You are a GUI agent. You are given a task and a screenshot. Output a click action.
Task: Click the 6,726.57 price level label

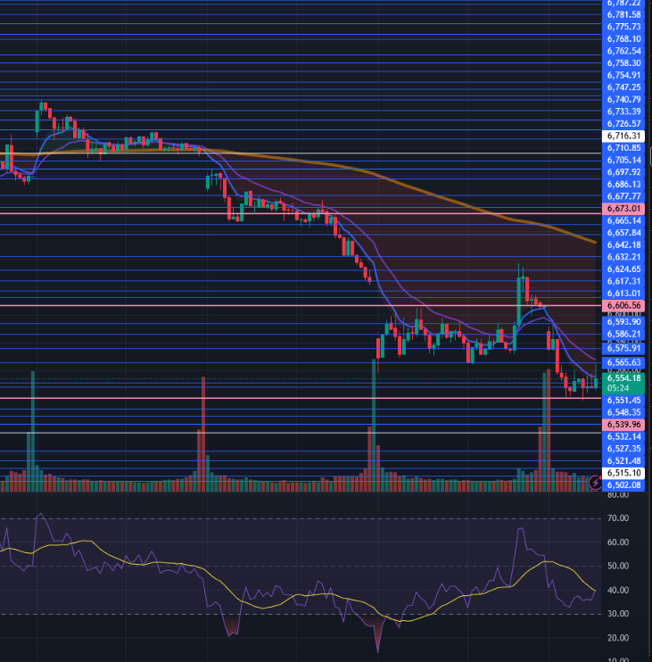tap(623, 124)
